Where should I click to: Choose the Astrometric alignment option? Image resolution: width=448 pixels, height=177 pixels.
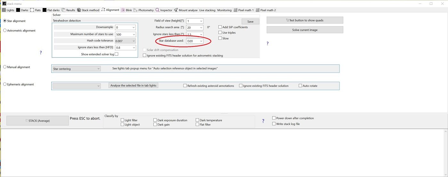pyautogui.click(x=19, y=30)
